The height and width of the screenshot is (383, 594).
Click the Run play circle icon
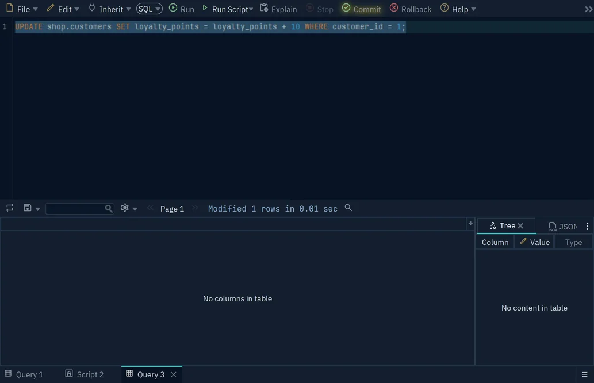click(173, 8)
